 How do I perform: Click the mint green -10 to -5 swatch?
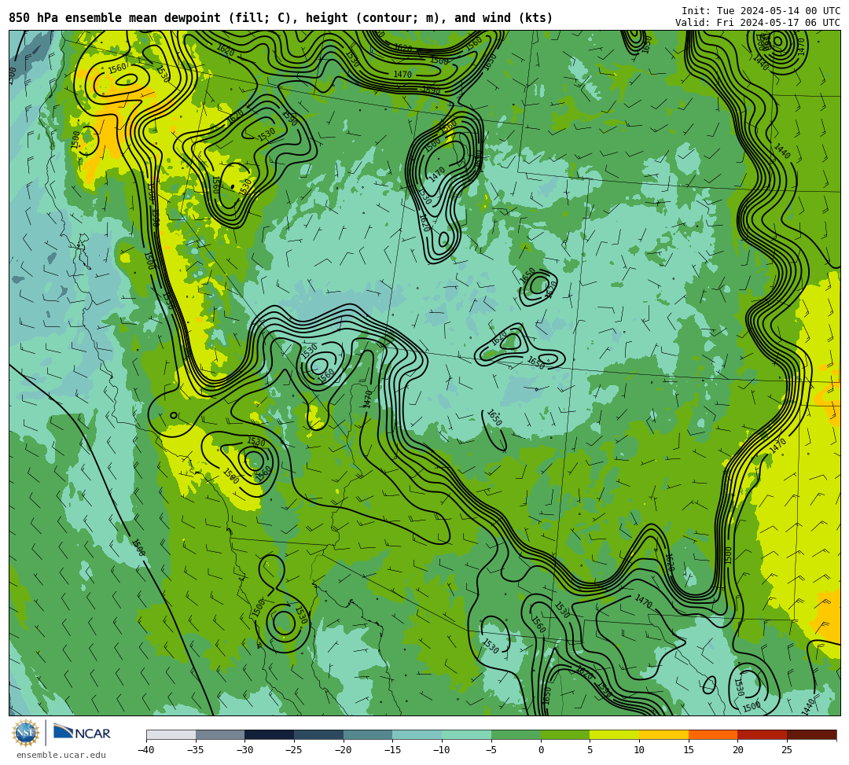(467, 734)
